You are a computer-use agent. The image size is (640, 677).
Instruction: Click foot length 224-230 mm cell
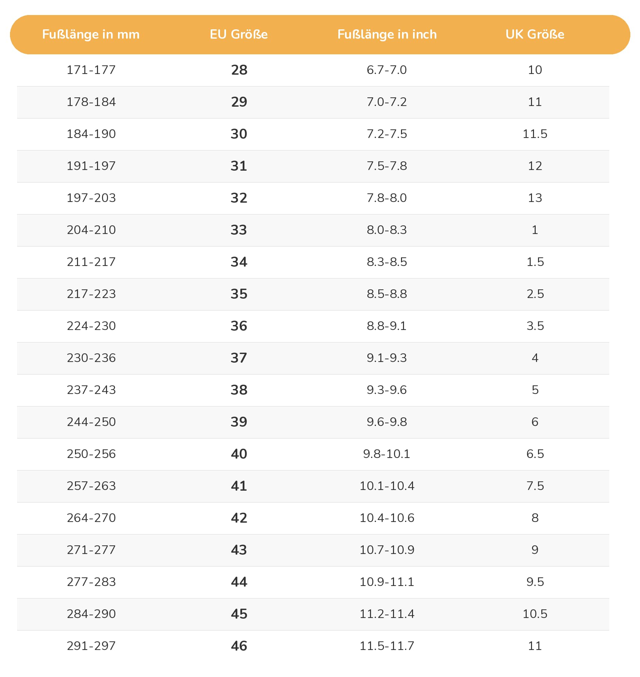[x=91, y=326]
